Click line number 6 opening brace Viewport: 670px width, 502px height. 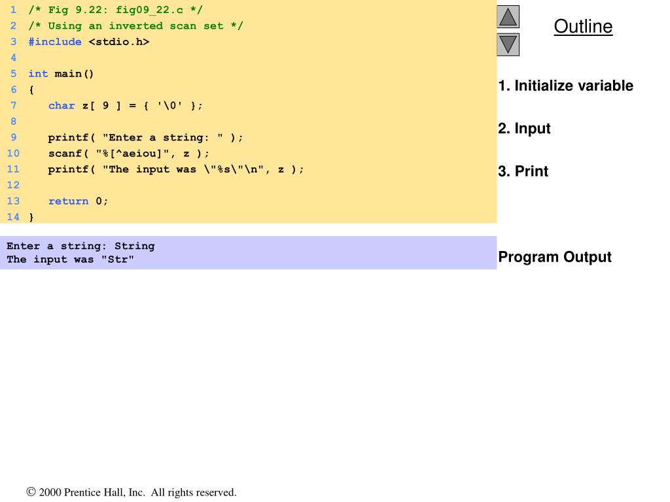pyautogui.click(x=31, y=90)
